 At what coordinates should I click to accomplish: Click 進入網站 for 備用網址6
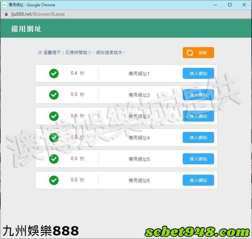tap(198, 180)
